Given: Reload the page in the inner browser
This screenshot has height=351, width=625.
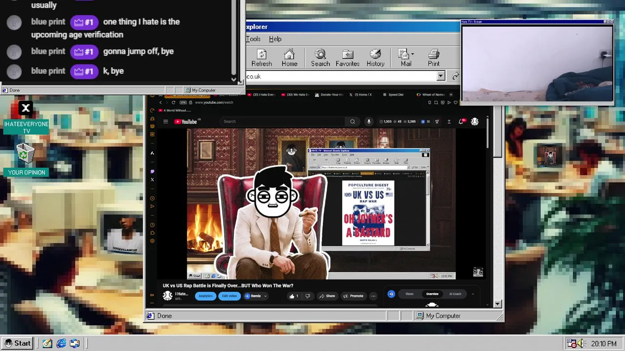Looking at the screenshot, I should point(173,102).
